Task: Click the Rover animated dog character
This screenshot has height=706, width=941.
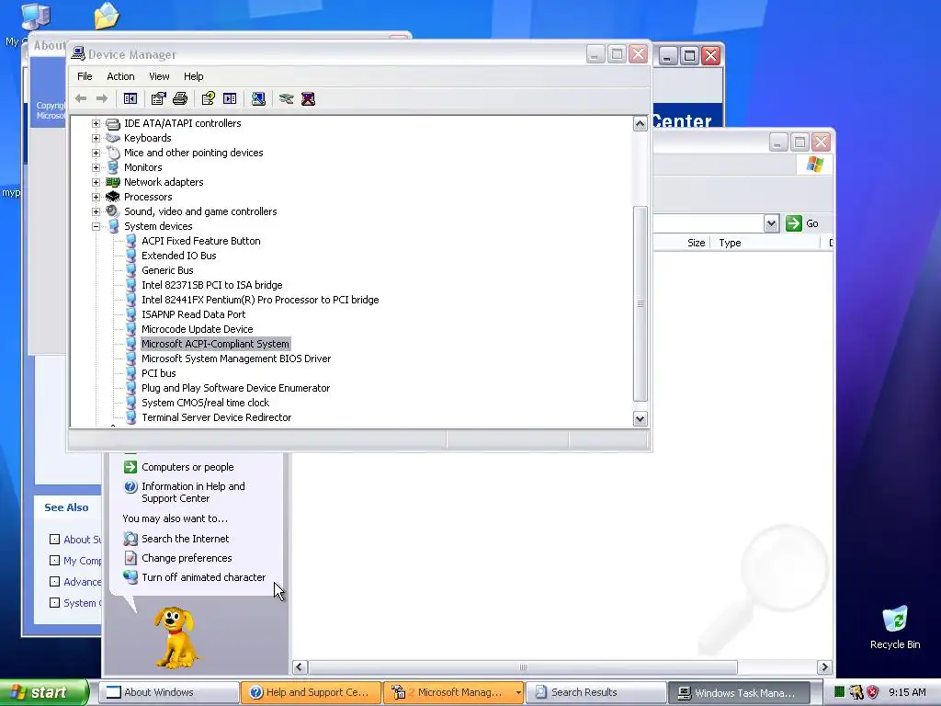Action: 174,636
